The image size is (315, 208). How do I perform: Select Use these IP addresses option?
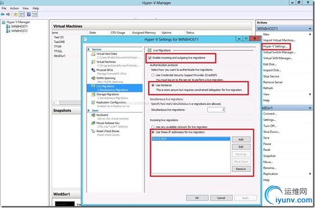tap(153, 132)
